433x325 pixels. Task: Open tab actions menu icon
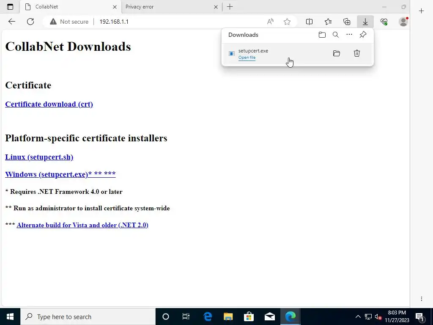click(x=10, y=7)
